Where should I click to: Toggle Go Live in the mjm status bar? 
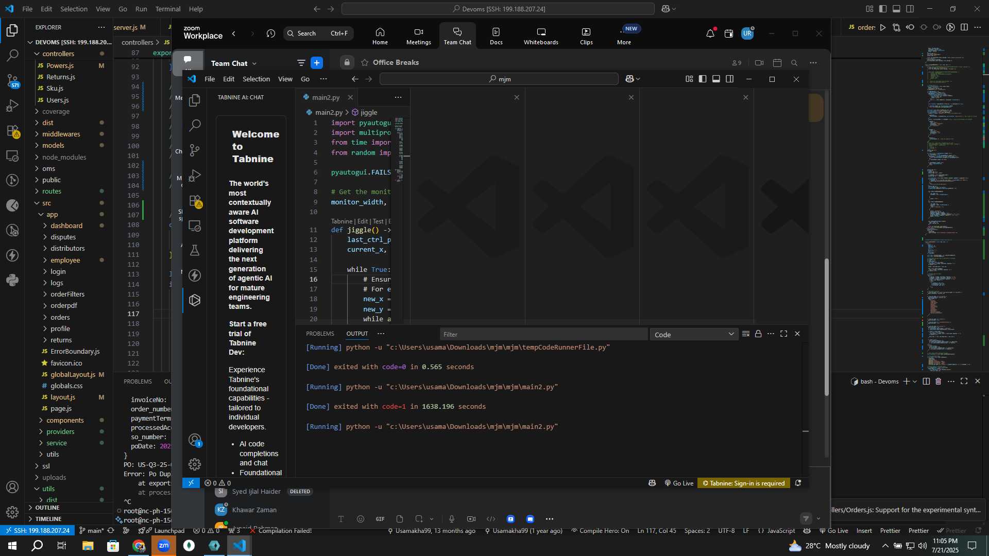coord(679,483)
